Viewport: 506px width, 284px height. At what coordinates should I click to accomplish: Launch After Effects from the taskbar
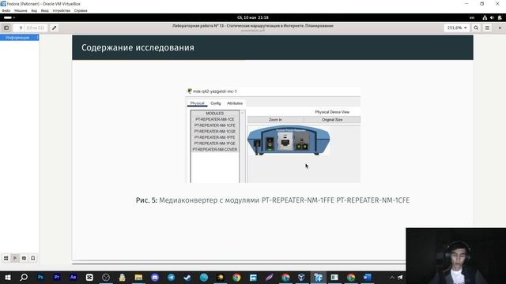(x=73, y=277)
